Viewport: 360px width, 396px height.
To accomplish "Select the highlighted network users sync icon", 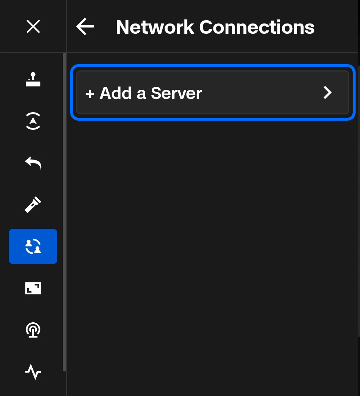I will pos(33,246).
